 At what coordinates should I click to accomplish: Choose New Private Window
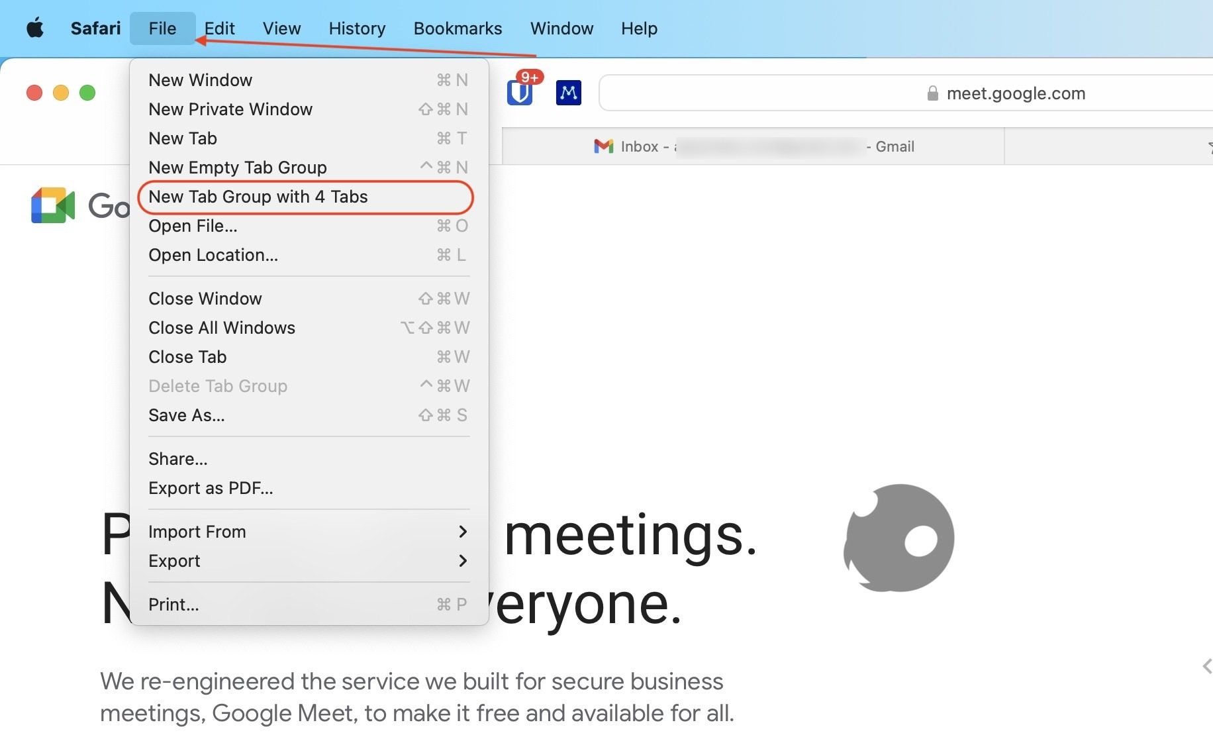[x=230, y=109]
